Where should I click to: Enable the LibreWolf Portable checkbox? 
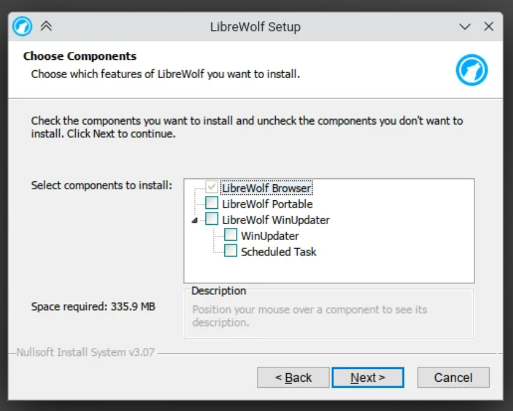(212, 203)
